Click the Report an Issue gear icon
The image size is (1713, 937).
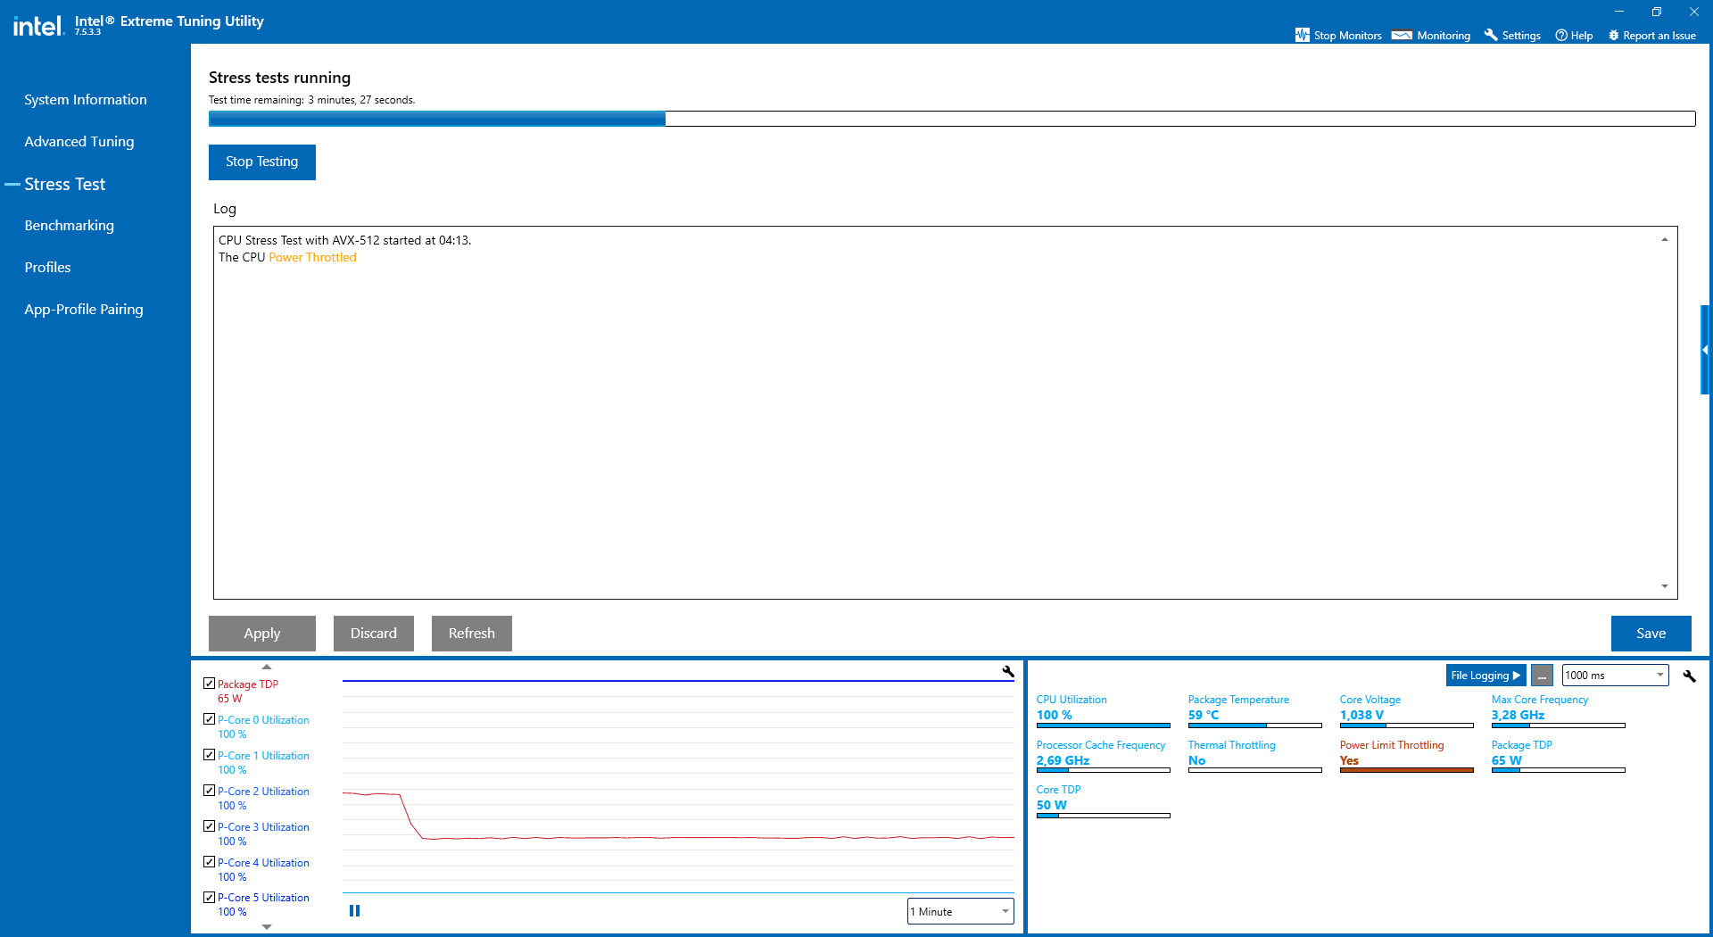click(1613, 35)
